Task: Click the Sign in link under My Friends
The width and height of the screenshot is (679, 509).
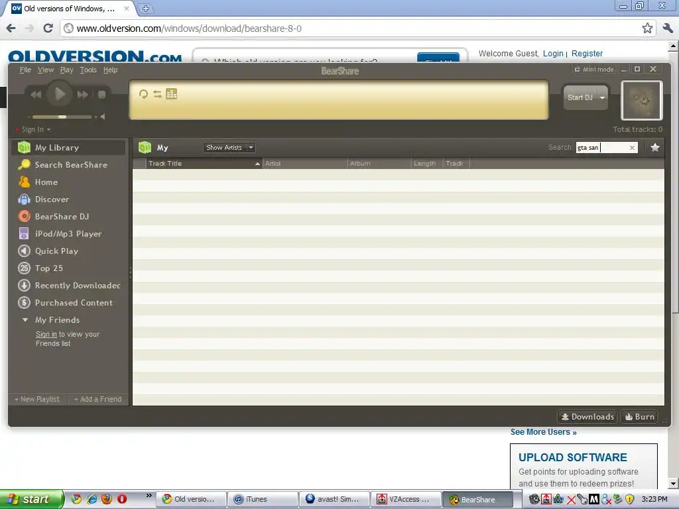Action: 46,334
